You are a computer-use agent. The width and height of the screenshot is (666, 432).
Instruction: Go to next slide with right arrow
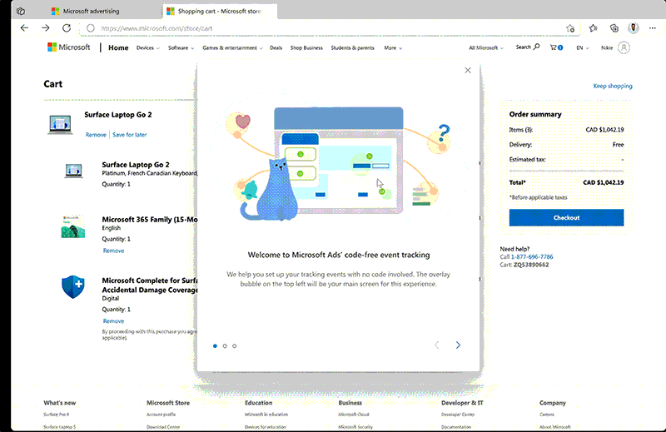[x=458, y=345]
